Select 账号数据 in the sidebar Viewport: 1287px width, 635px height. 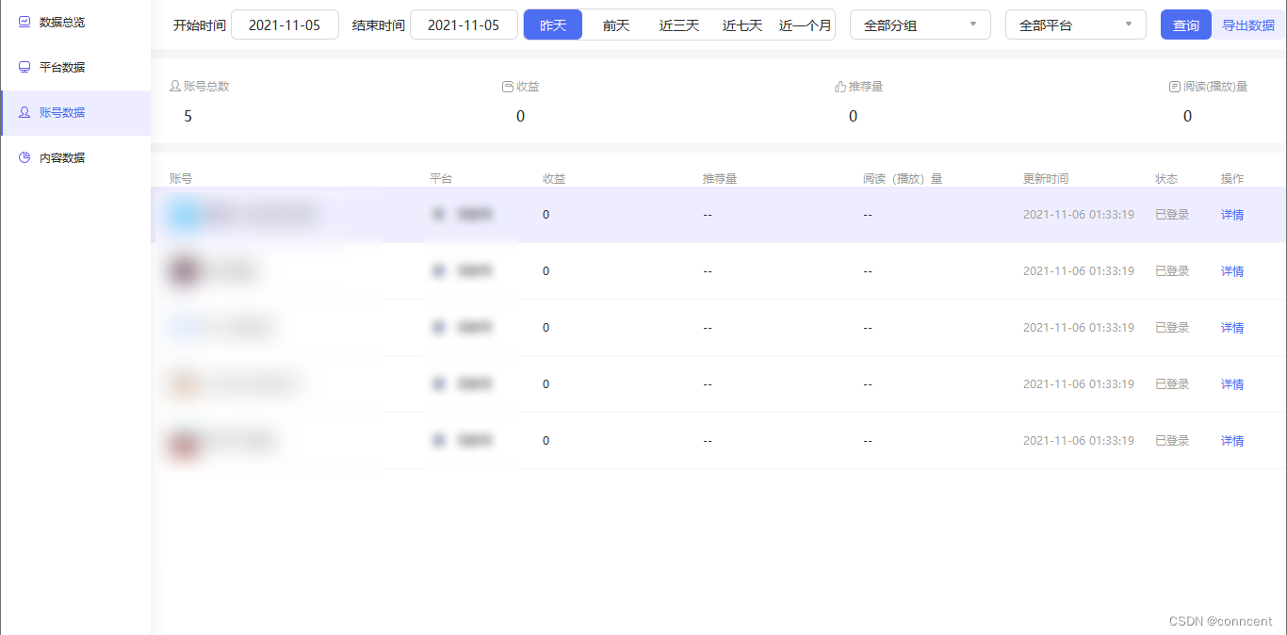(x=75, y=112)
